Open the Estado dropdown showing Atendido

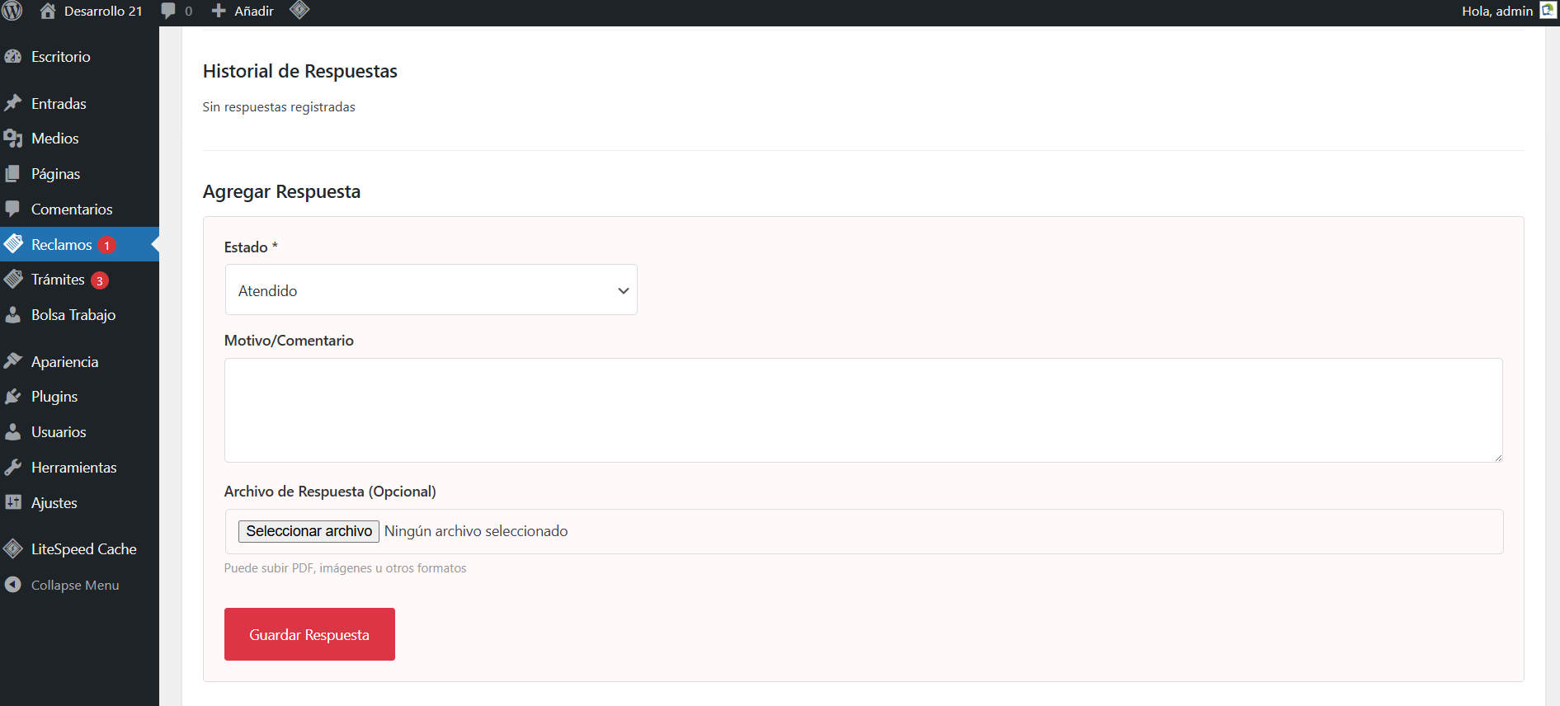[431, 290]
